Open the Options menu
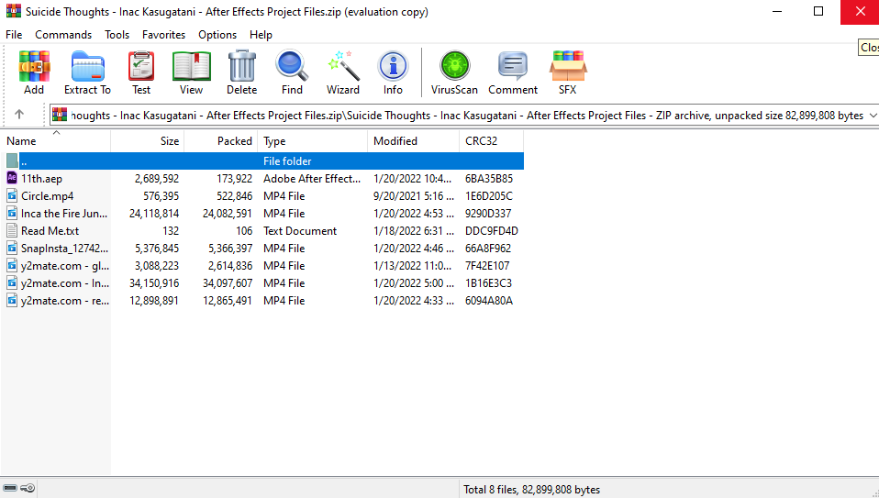Screen dimensions: 879x498 pos(217,35)
